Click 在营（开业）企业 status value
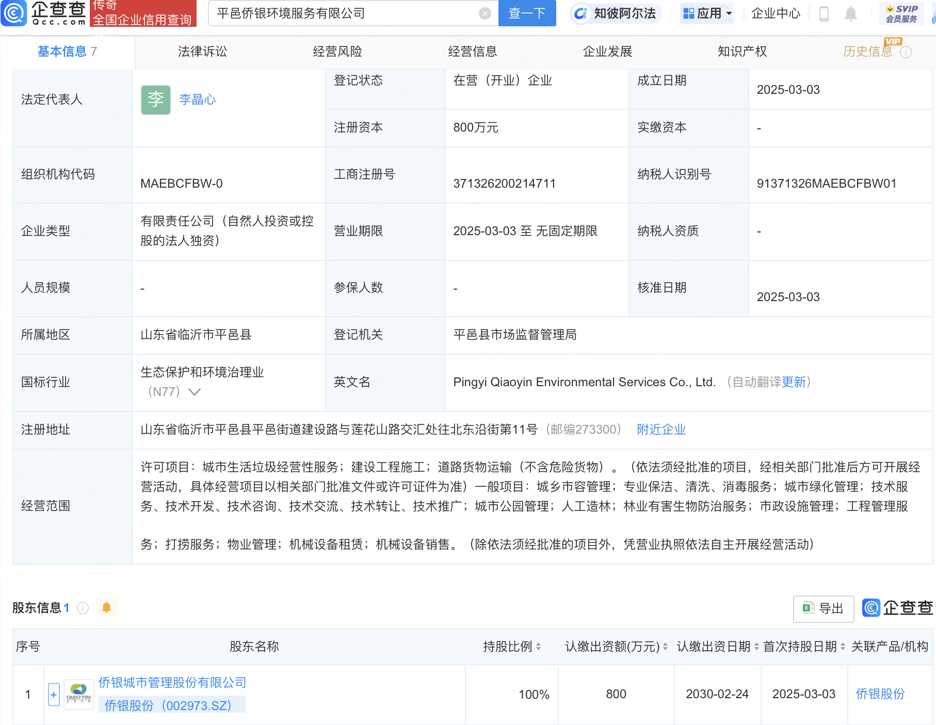This screenshot has height=725, width=936. [x=503, y=80]
